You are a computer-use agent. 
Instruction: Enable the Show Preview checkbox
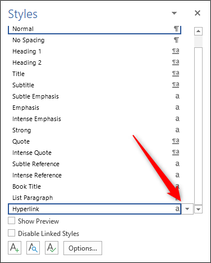tap(11, 221)
